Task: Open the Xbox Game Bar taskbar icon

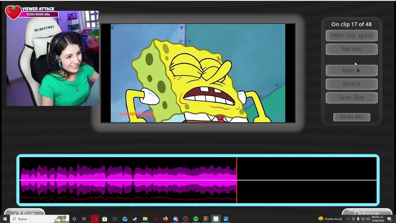Action: pos(115,219)
